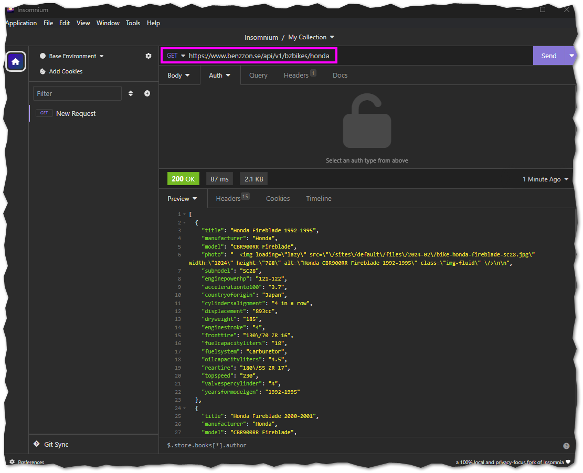Image resolution: width=583 pixels, height=473 pixels.
Task: Open the 1 Minute Ago history dropdown
Action: pyautogui.click(x=545, y=179)
